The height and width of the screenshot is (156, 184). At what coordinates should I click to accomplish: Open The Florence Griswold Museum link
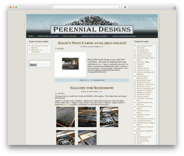pos(39,46)
